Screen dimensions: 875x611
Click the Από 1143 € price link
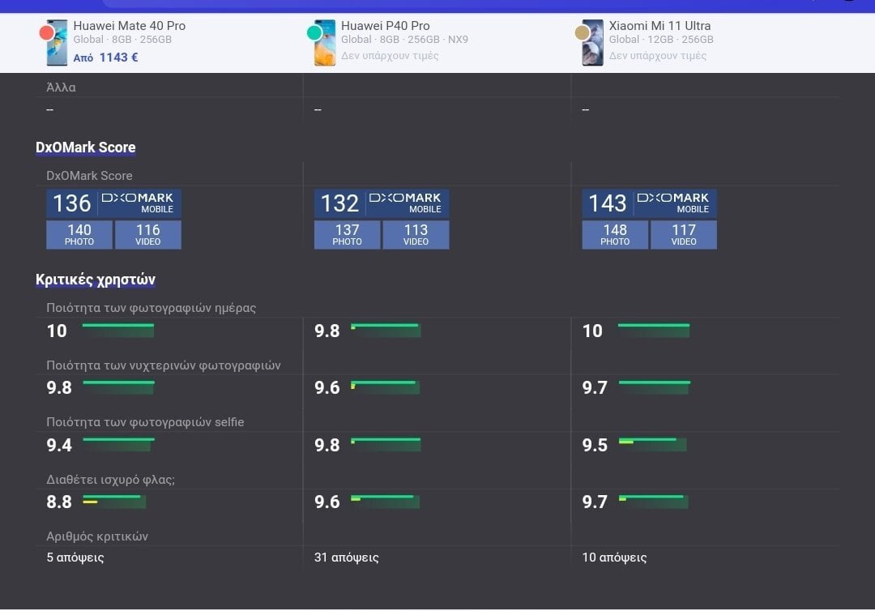click(x=105, y=57)
